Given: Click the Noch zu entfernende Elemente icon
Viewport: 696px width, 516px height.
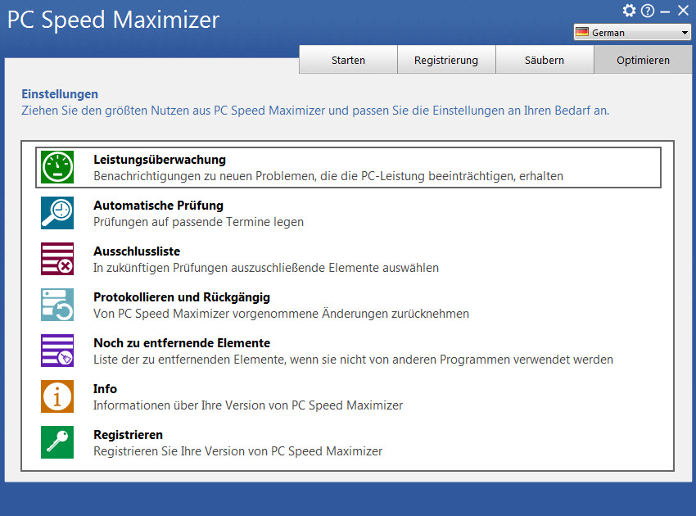Looking at the screenshot, I should (x=57, y=351).
